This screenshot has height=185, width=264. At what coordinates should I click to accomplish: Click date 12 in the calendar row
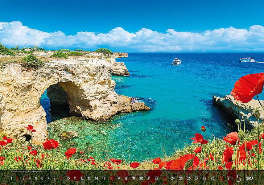coord(82,179)
